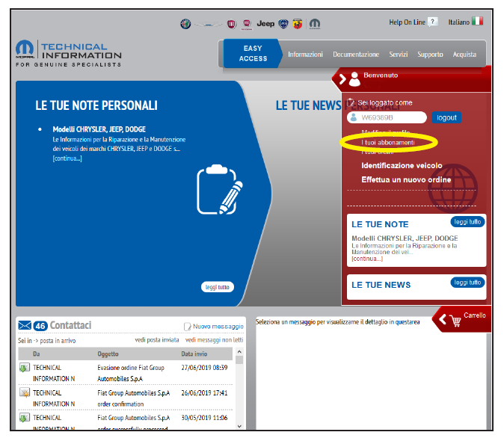Click message list scrollbar down arrow
The height and width of the screenshot is (441, 504).
(x=239, y=426)
